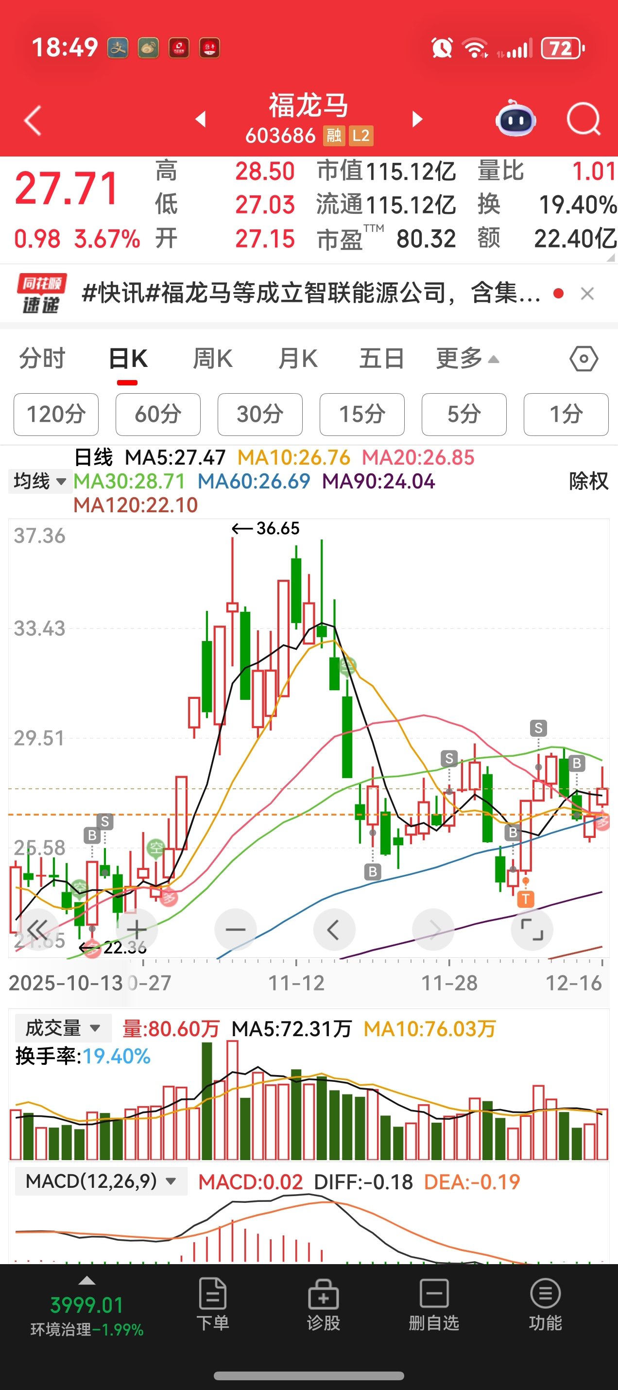Open 下单 order page

(x=212, y=1304)
